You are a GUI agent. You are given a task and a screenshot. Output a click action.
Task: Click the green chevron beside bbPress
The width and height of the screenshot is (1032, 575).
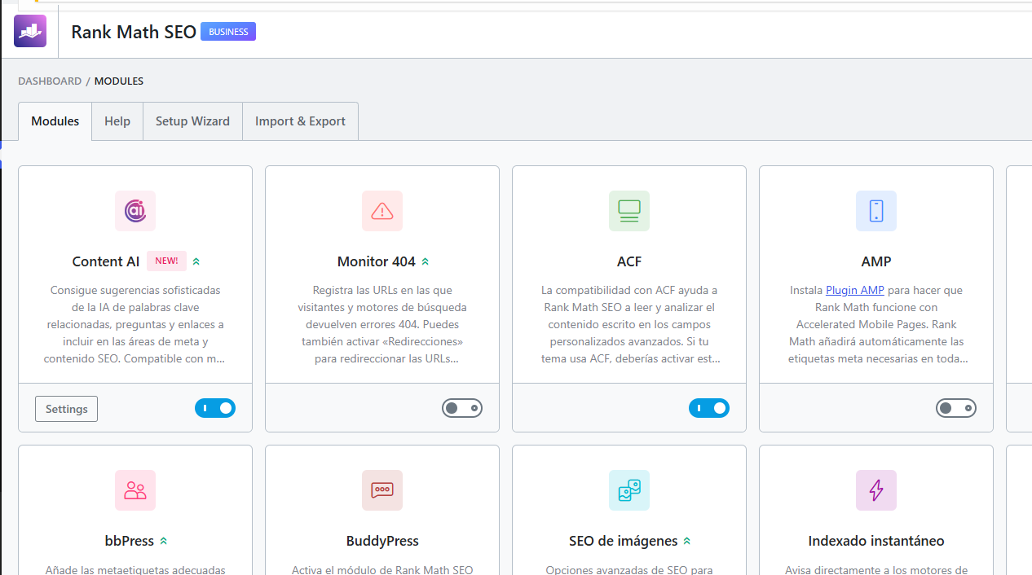164,542
